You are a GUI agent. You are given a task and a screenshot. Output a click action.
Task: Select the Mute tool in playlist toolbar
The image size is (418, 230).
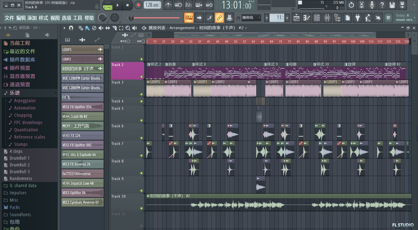click(101, 28)
